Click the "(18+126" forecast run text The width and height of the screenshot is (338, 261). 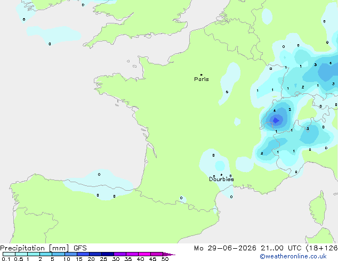(321, 248)
